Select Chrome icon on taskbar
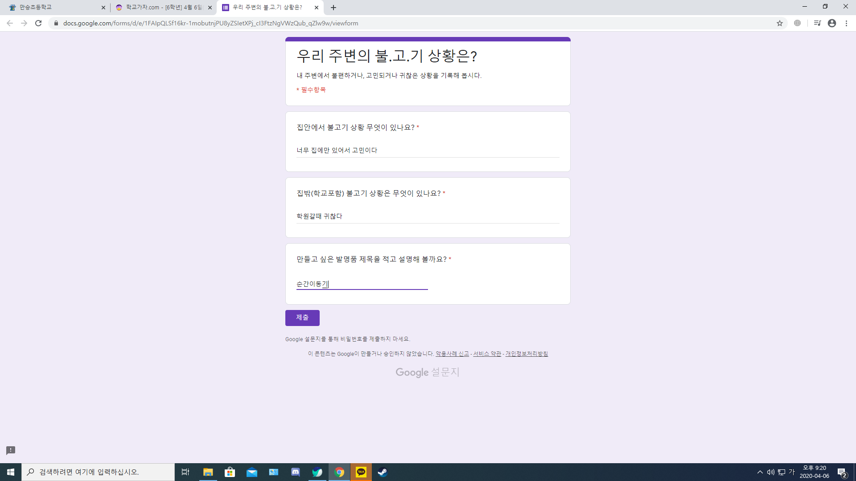This screenshot has height=481, width=856. (x=339, y=472)
